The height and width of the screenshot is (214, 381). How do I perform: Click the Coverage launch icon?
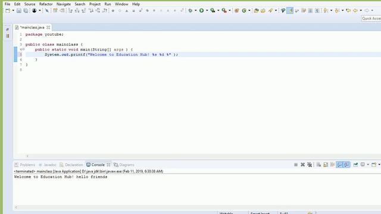213,11
